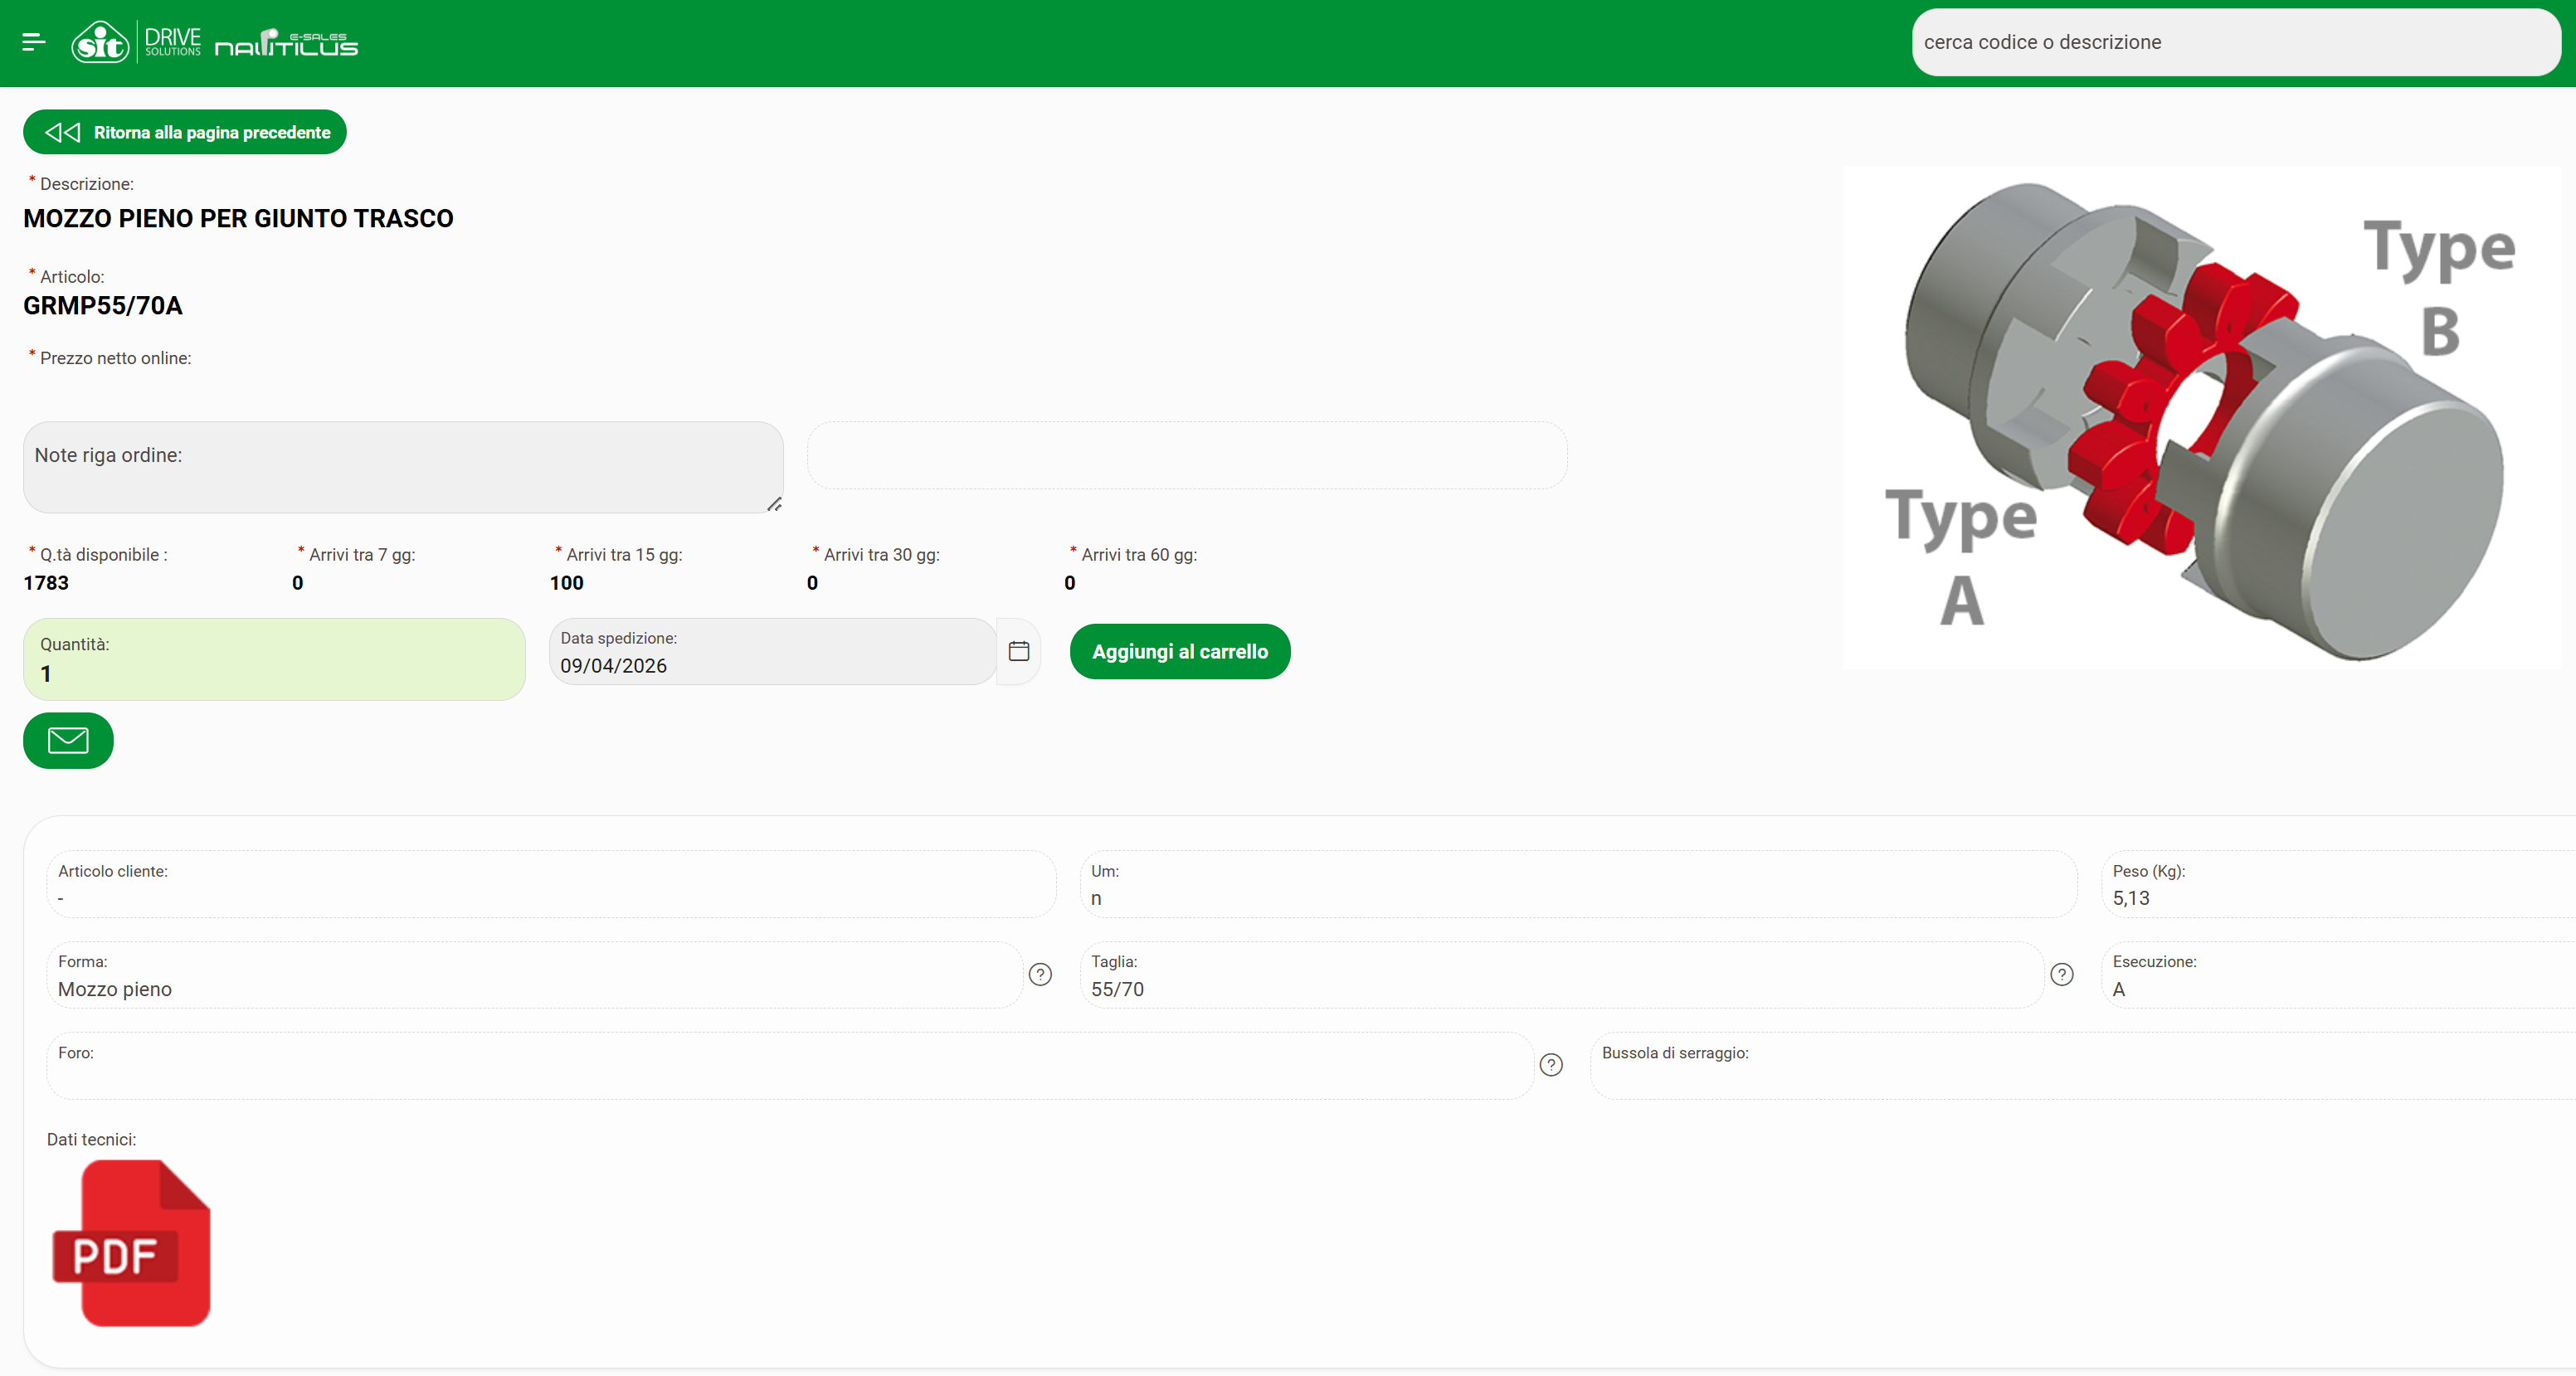This screenshot has height=1376, width=2576.
Task: Open the hamburger menu icon
Action: (x=34, y=42)
